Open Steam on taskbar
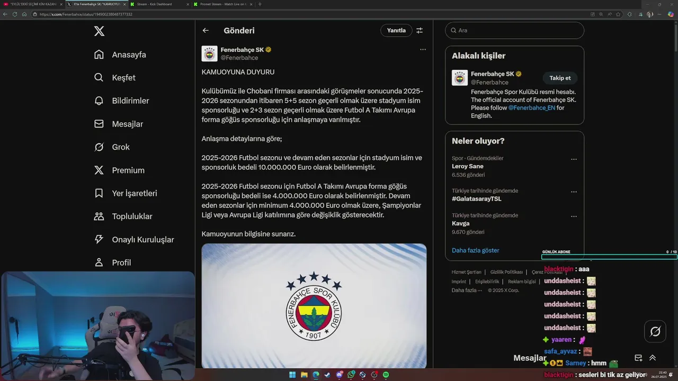The image size is (678, 381). pyautogui.click(x=327, y=375)
